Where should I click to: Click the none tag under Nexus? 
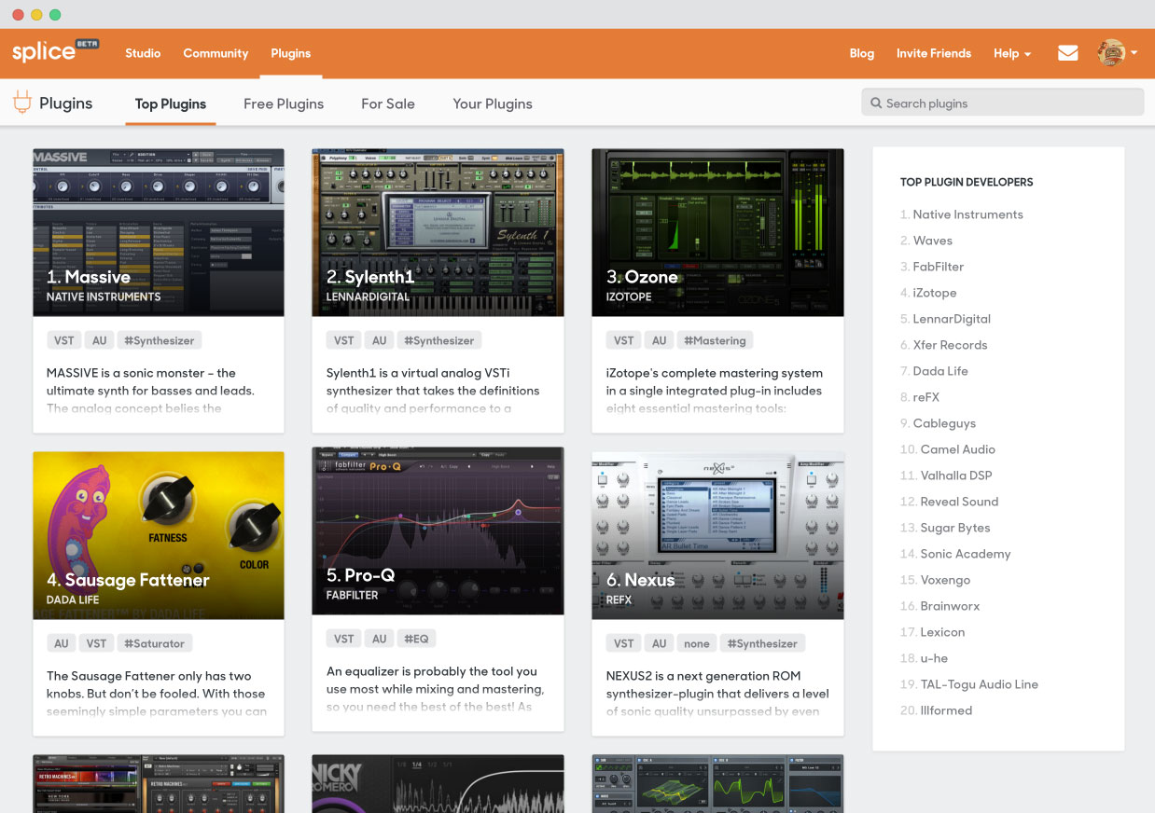(697, 643)
